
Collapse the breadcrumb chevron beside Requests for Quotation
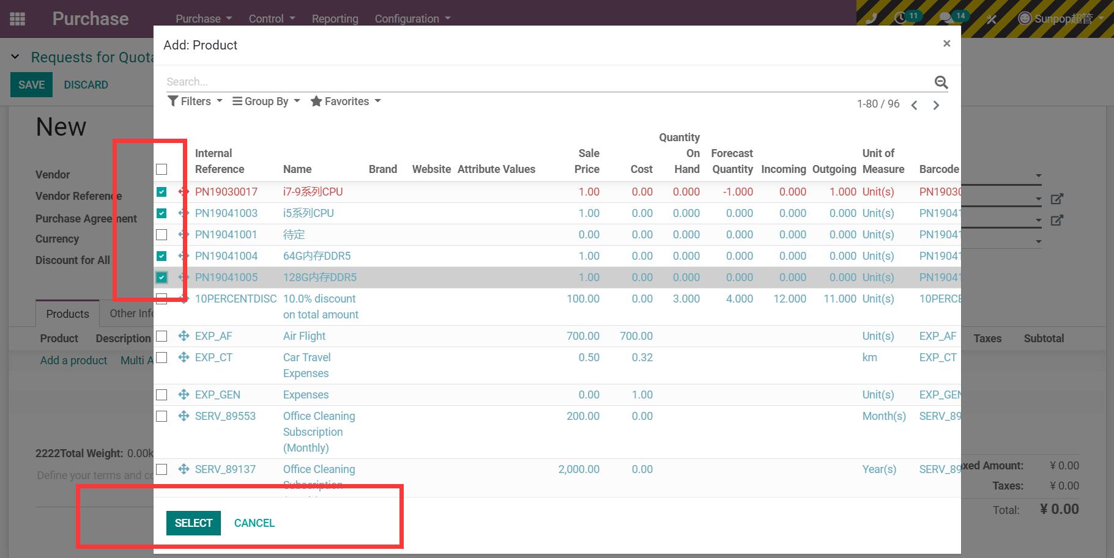point(15,57)
